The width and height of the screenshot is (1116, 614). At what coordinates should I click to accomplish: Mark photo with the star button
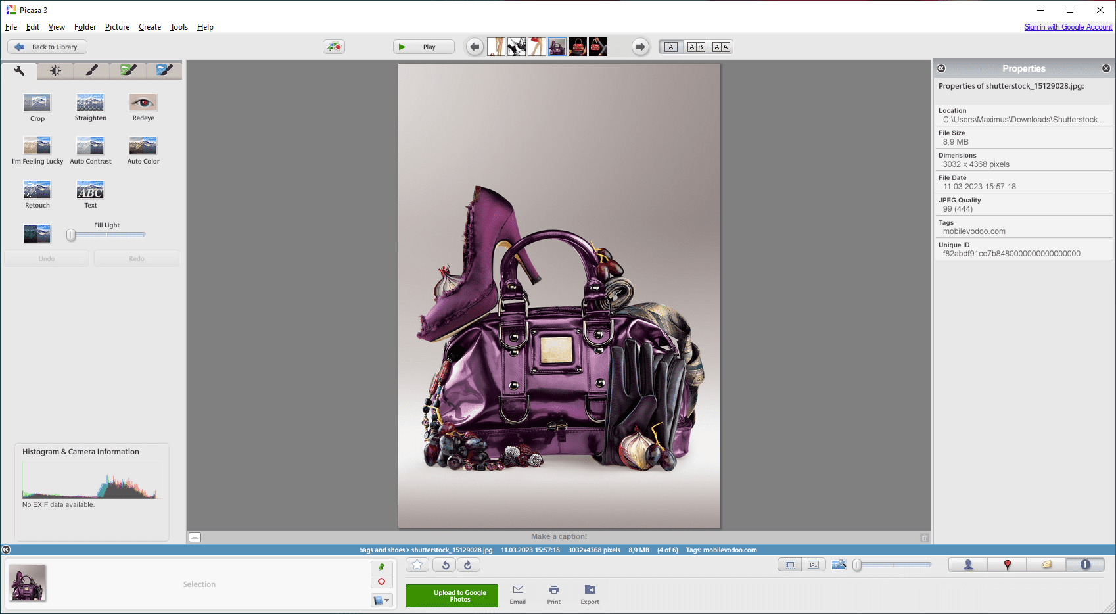417,565
